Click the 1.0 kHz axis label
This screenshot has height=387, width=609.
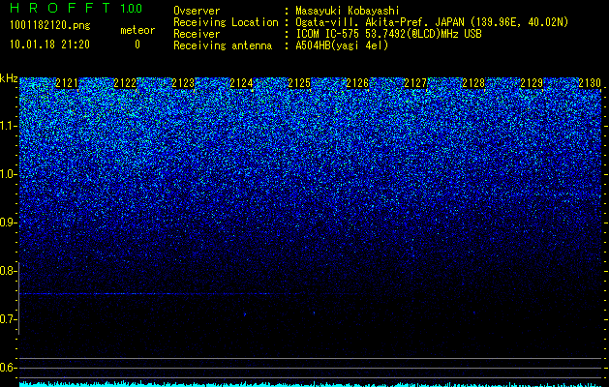click(9, 175)
